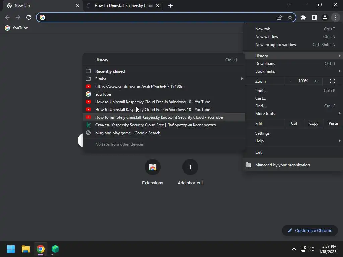
Task: Open Settings from Chrome menu
Action: tap(293, 133)
